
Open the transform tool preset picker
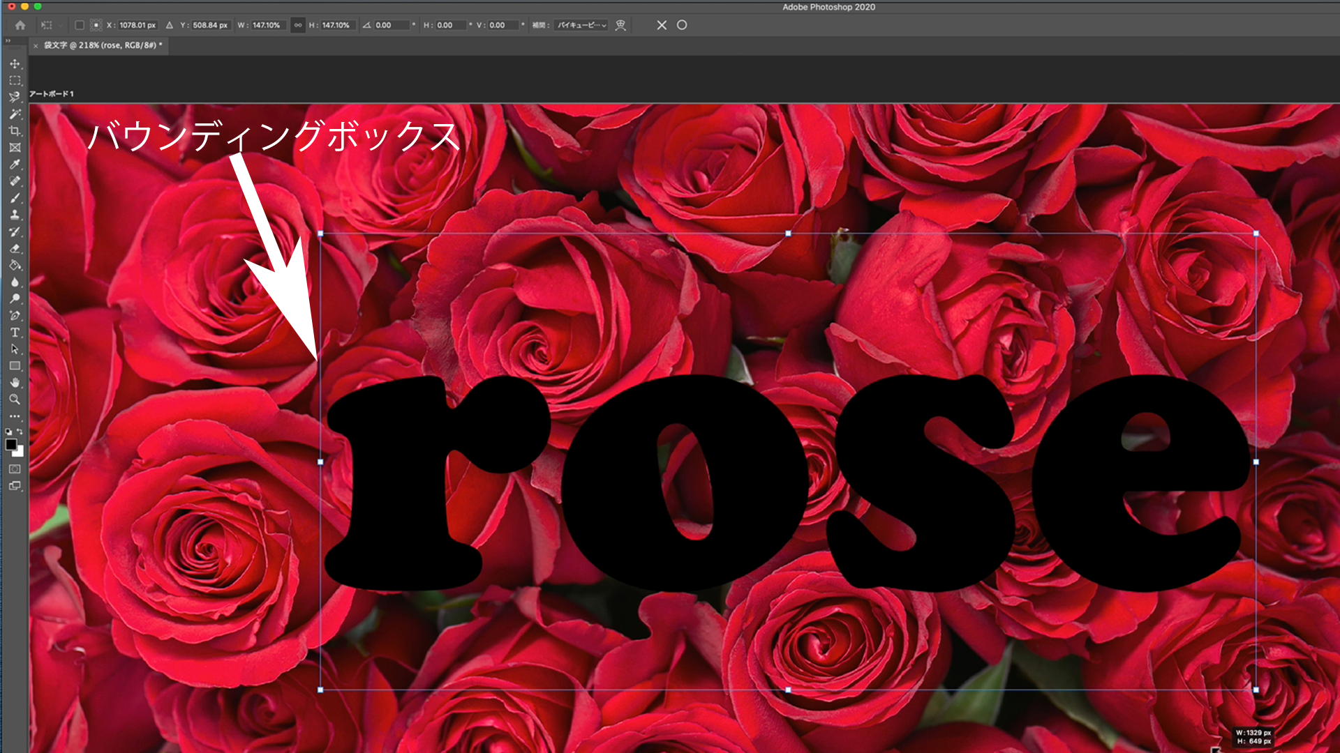coord(51,25)
